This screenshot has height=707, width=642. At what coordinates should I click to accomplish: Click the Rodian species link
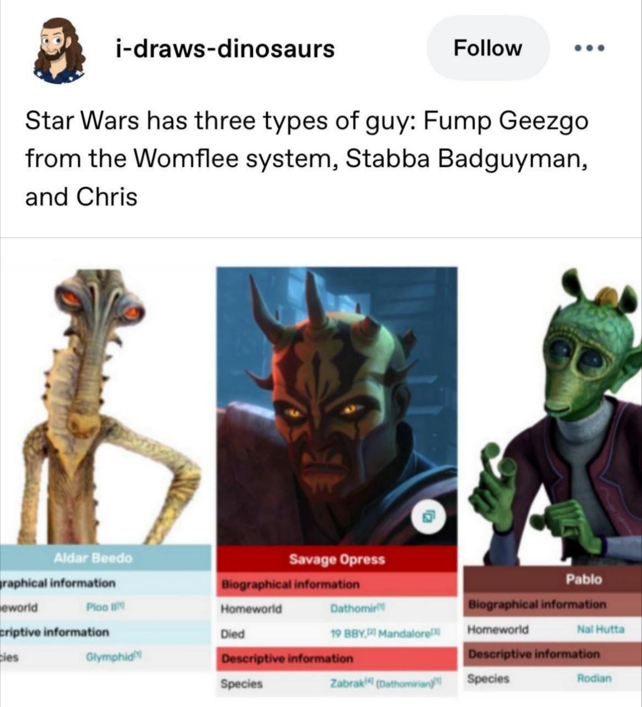594,678
